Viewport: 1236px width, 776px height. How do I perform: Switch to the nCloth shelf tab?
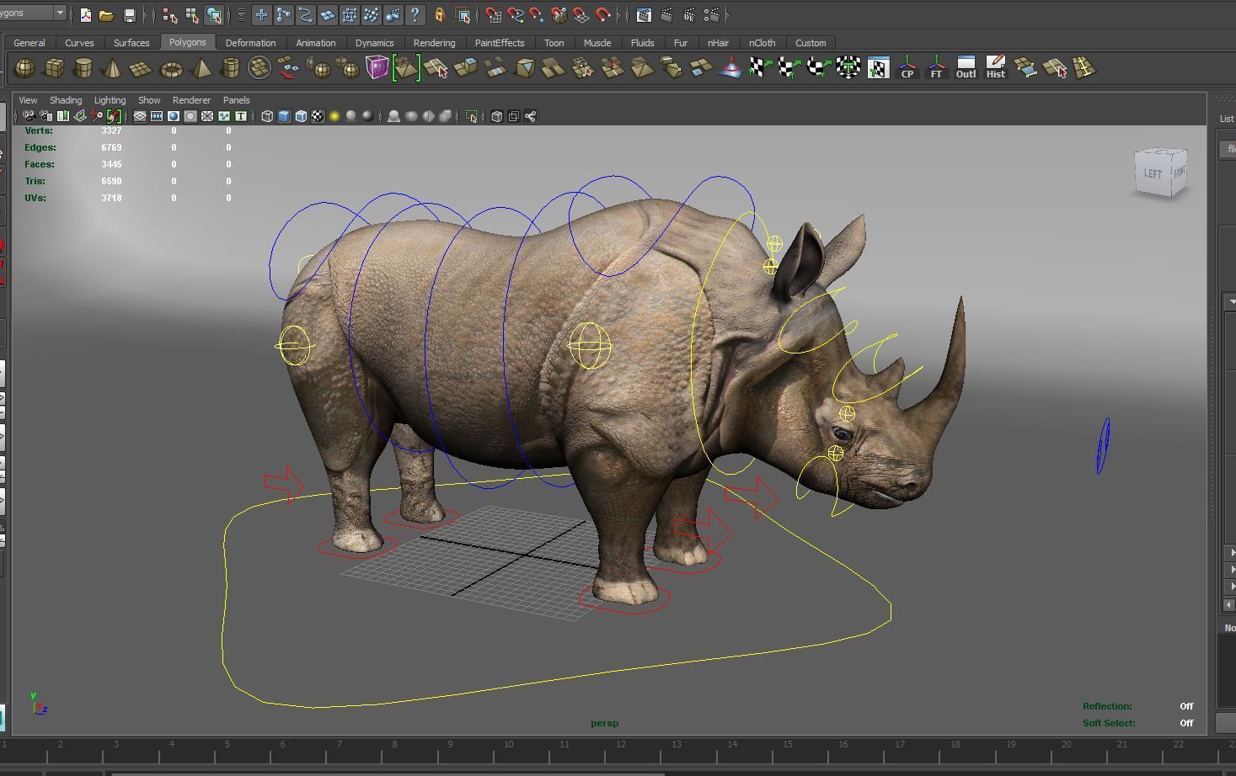[762, 43]
